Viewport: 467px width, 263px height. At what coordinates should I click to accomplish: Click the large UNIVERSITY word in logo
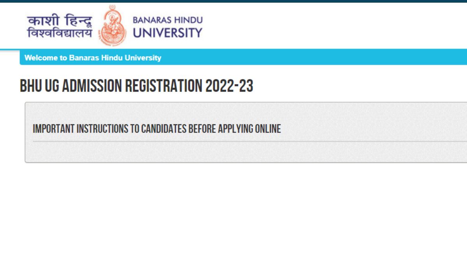167,33
